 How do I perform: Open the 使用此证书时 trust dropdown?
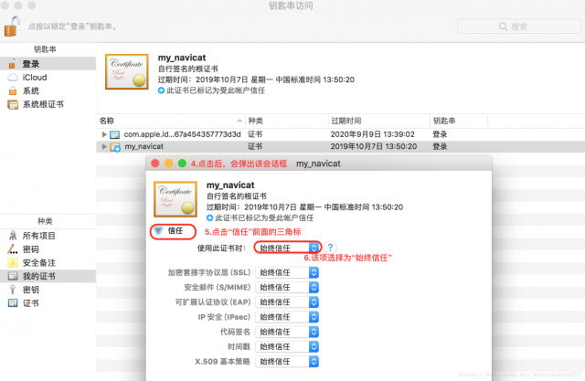click(x=287, y=248)
